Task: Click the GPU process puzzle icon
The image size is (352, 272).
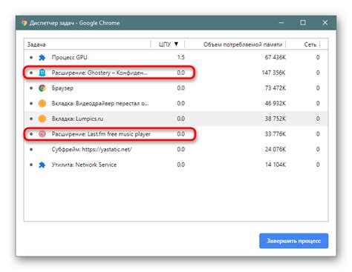Action: (x=42, y=57)
